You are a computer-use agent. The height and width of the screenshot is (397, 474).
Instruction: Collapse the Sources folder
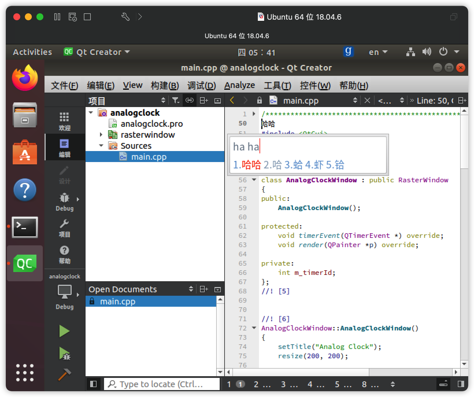tap(101, 146)
